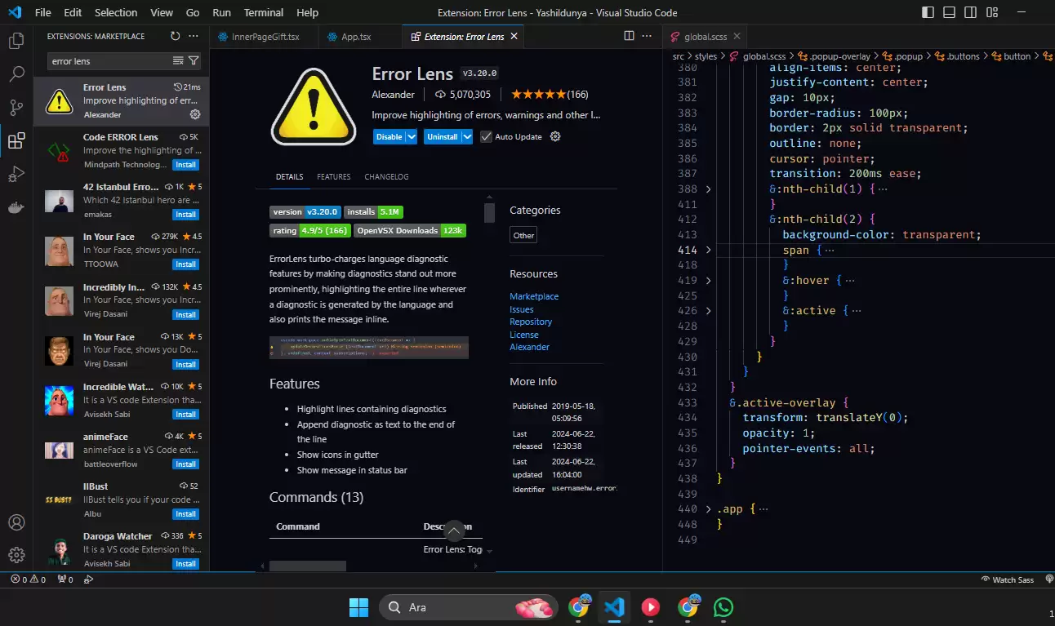Toggle the secondary side bar visibility
This screenshot has width=1055, height=626.
[x=969, y=12]
